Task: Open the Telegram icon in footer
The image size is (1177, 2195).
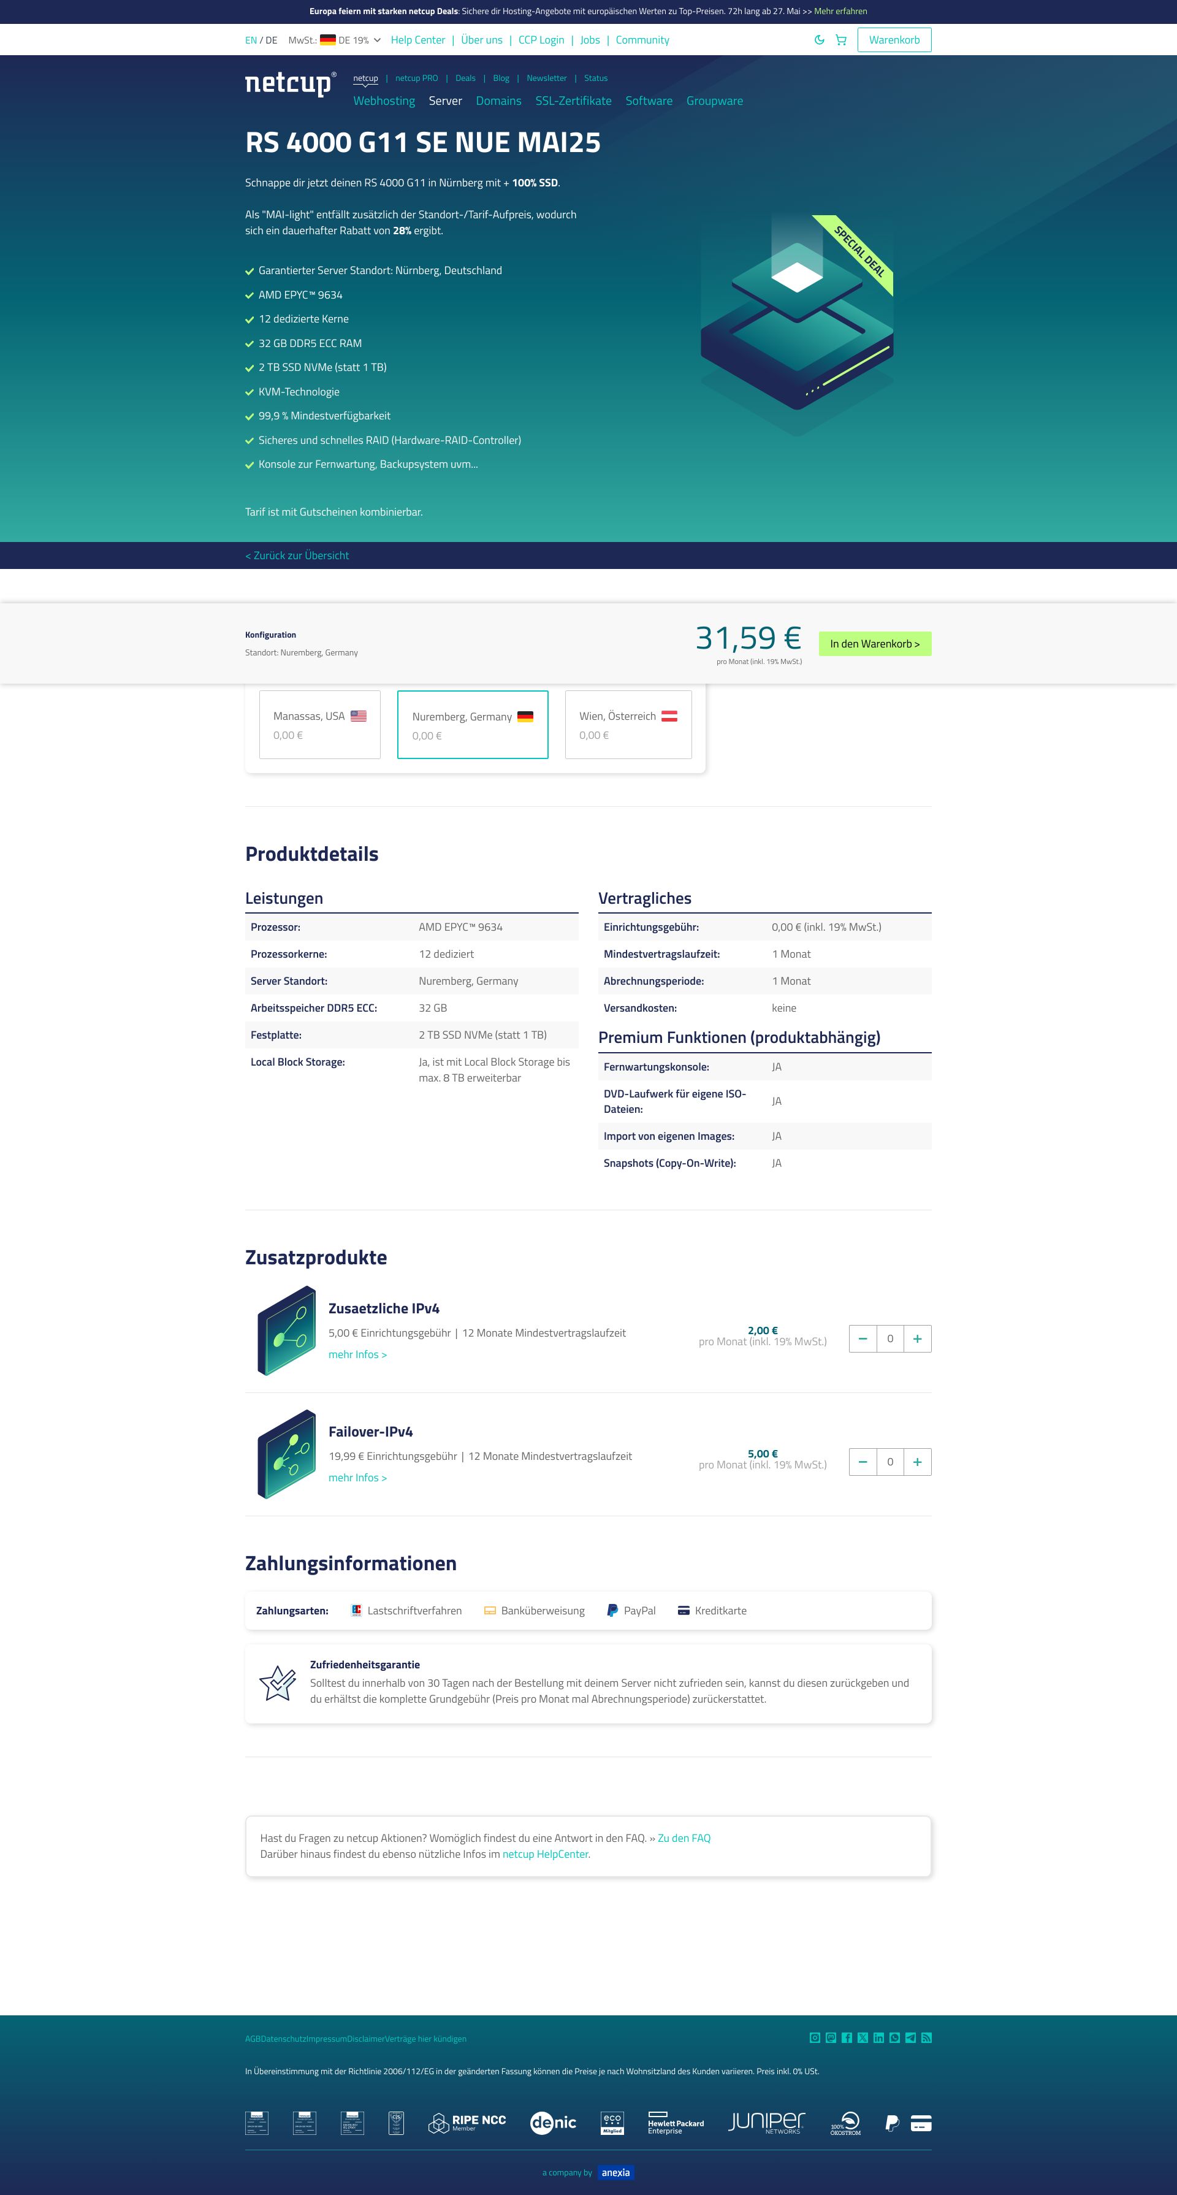Action: (910, 2037)
